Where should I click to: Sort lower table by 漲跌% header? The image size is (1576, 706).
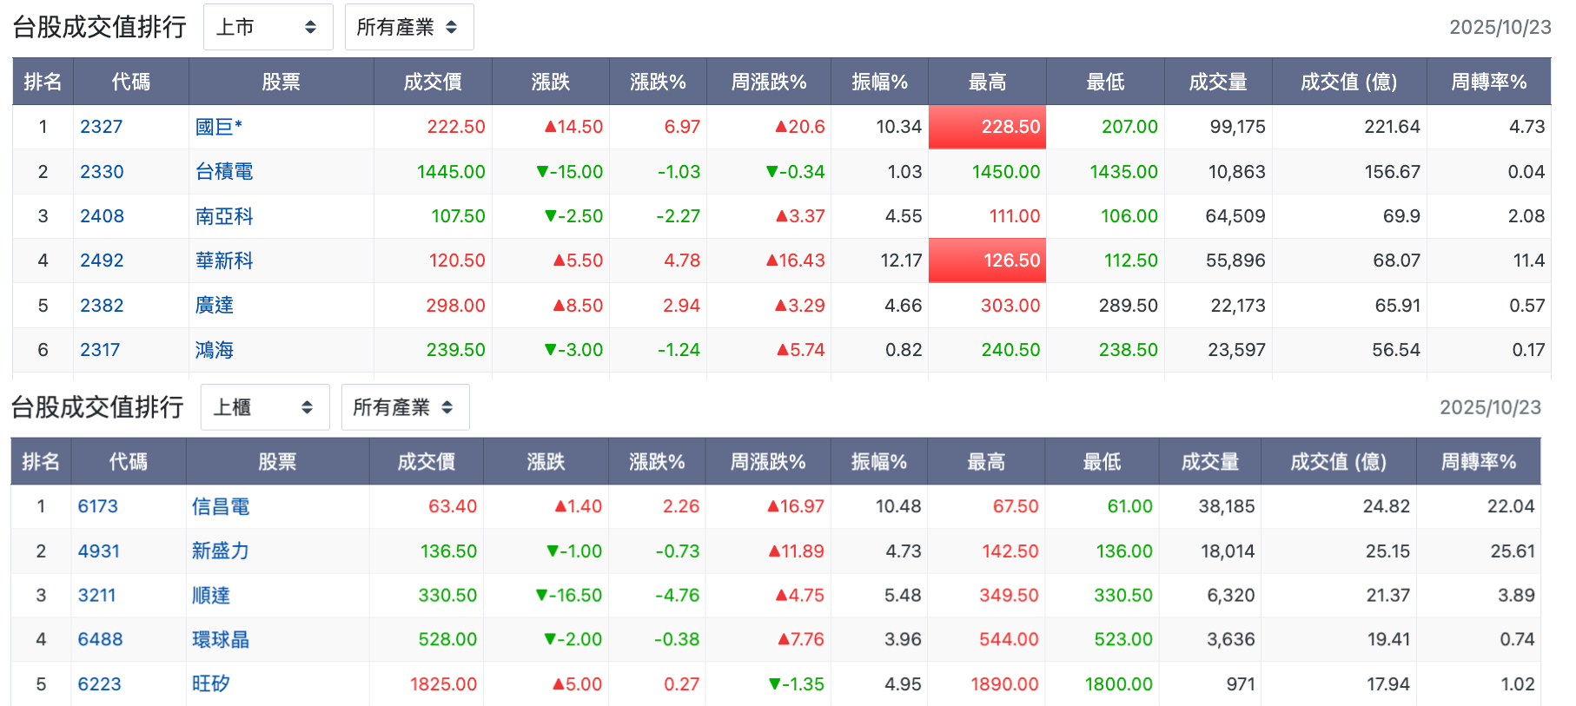coord(657,461)
